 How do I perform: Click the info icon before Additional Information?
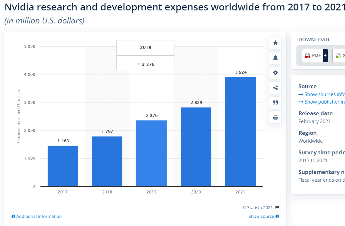point(13,216)
